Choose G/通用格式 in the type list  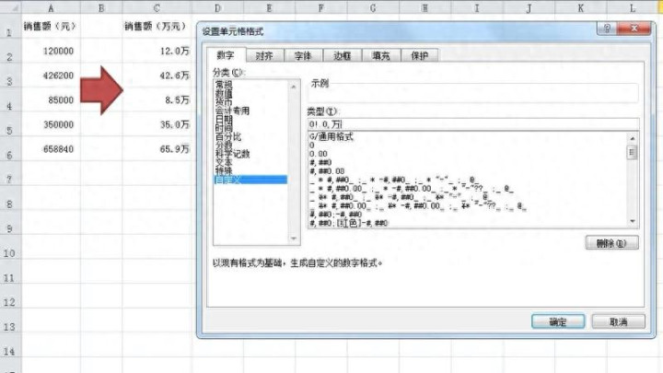468,136
